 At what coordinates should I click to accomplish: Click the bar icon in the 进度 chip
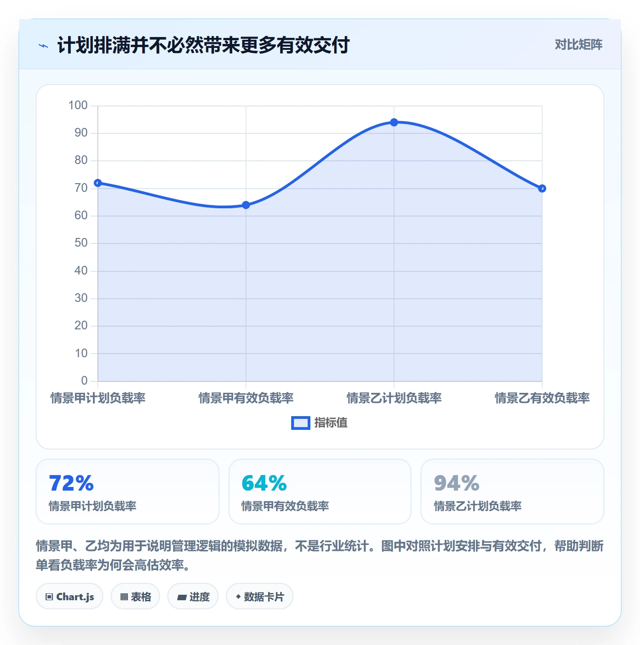coord(182,597)
